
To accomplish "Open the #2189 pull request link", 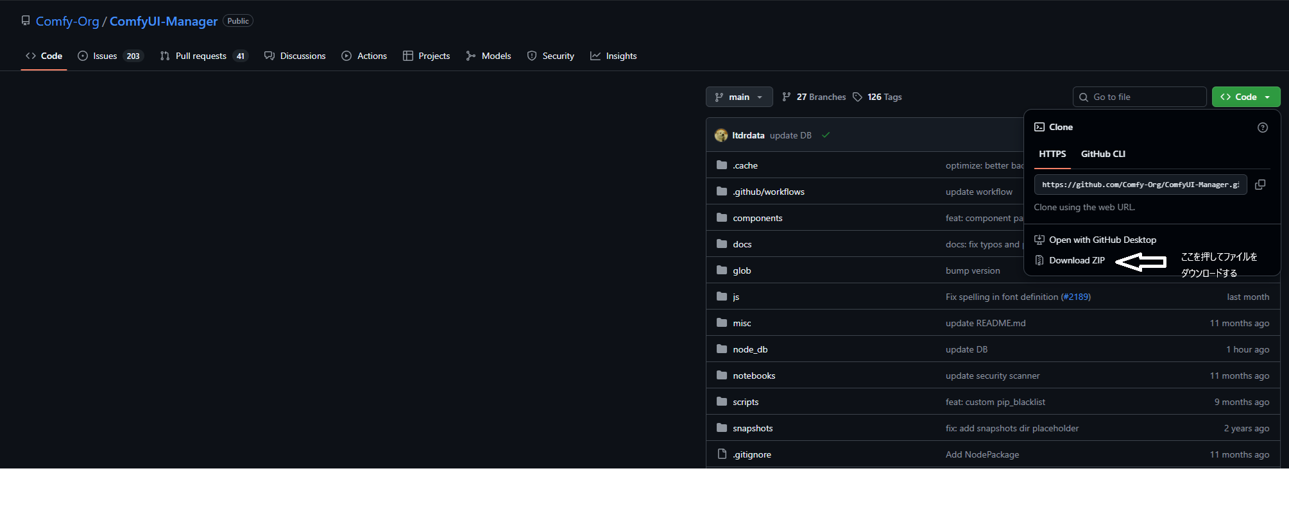I will (x=1075, y=297).
